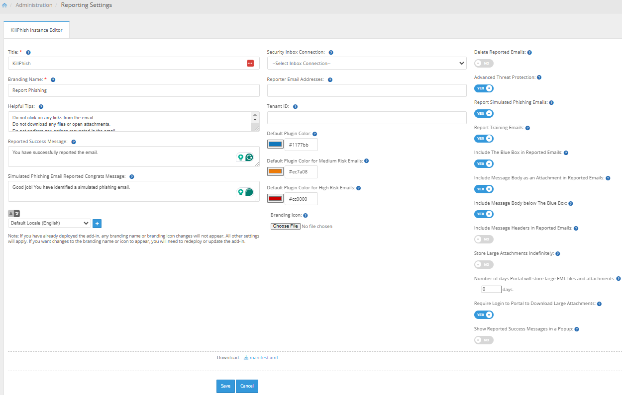
Task: Click orange Medium Risk color swatch
Action: [x=275, y=171]
